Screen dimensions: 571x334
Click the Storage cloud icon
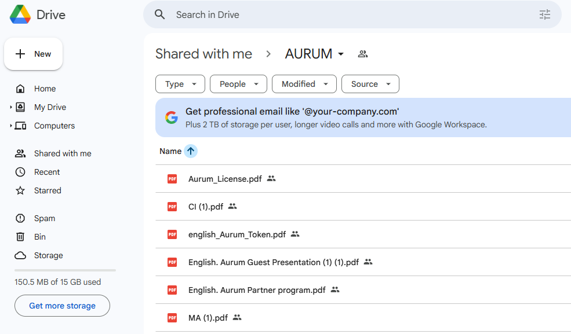point(20,255)
